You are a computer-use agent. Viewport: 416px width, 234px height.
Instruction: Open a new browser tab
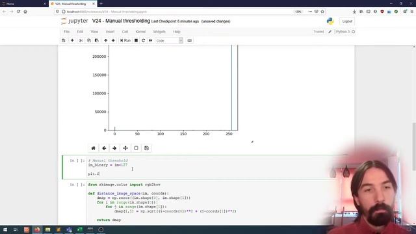[x=101, y=4]
